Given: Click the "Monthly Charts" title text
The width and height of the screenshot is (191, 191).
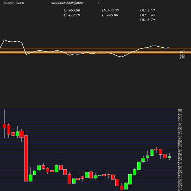Looking at the screenshot, I should (14, 3).
